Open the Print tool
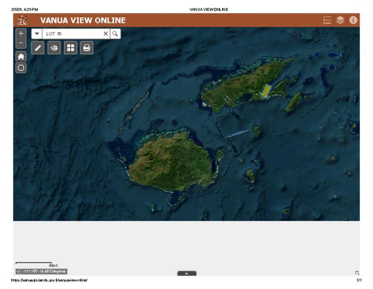The height and width of the screenshot is (289, 373). pyautogui.click(x=87, y=48)
